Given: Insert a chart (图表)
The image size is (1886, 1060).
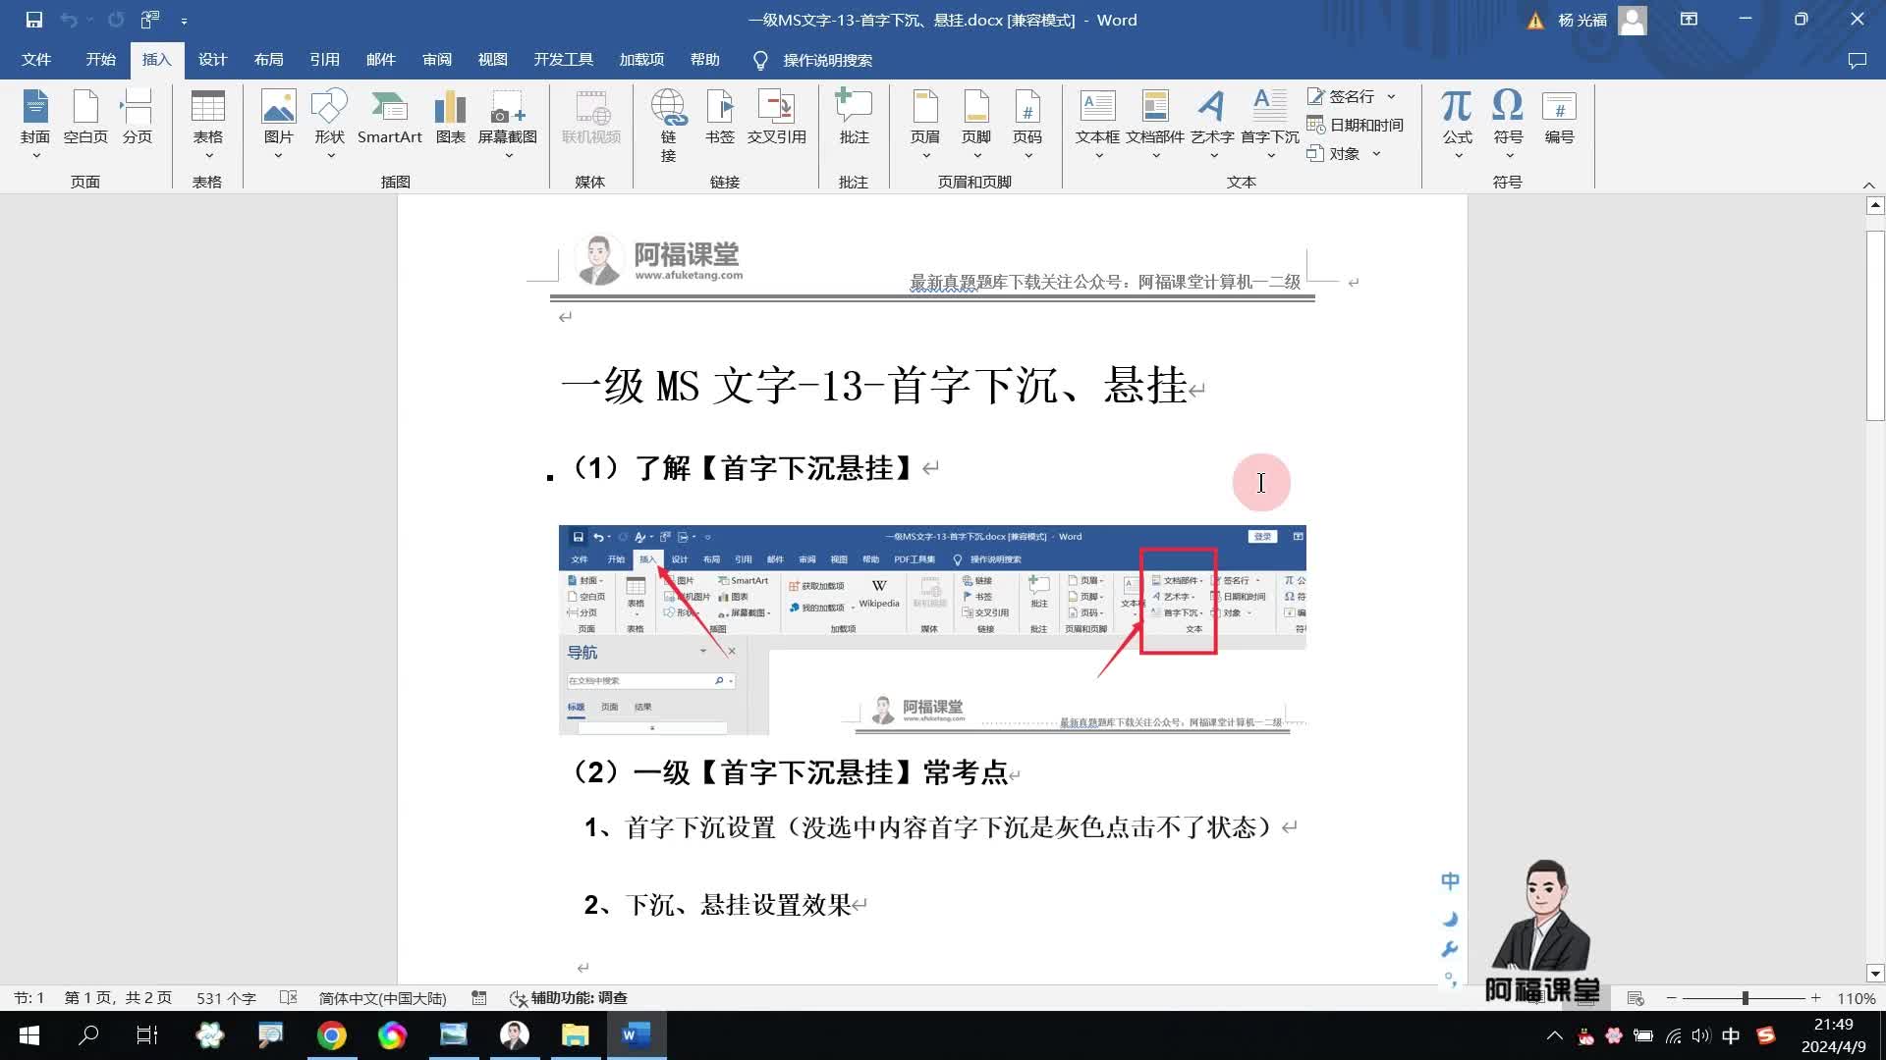Looking at the screenshot, I should click(x=450, y=118).
